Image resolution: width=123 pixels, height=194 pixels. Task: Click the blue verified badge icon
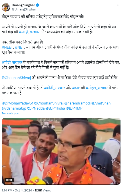37,5
